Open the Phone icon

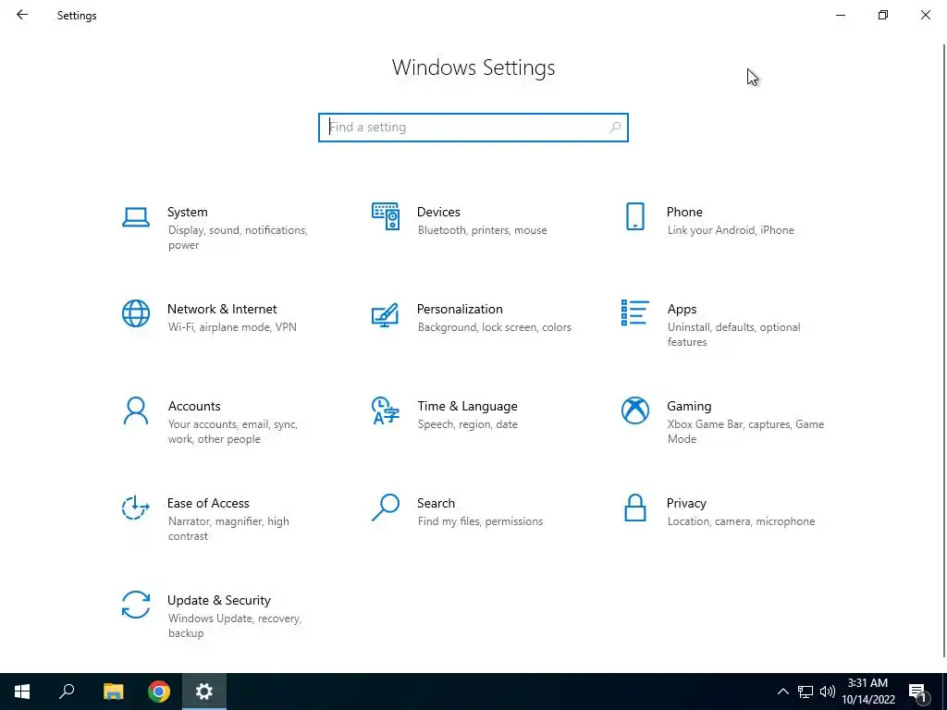[x=634, y=216]
